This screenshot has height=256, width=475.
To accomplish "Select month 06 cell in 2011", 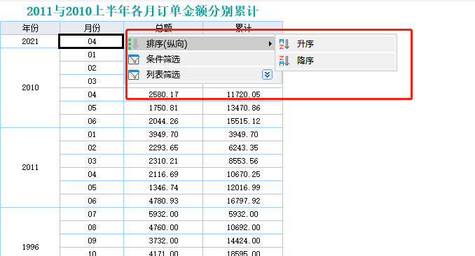I will 92,201.
